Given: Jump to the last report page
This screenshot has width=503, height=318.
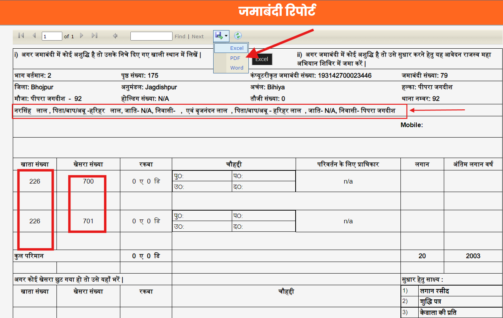Looking at the screenshot, I should click(94, 36).
